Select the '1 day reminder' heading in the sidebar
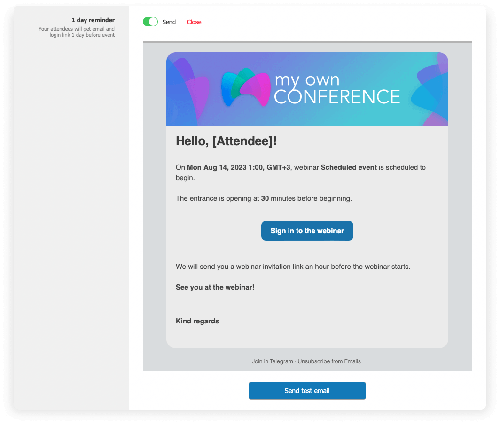Viewport: 500px width, 424px height. coord(93,20)
